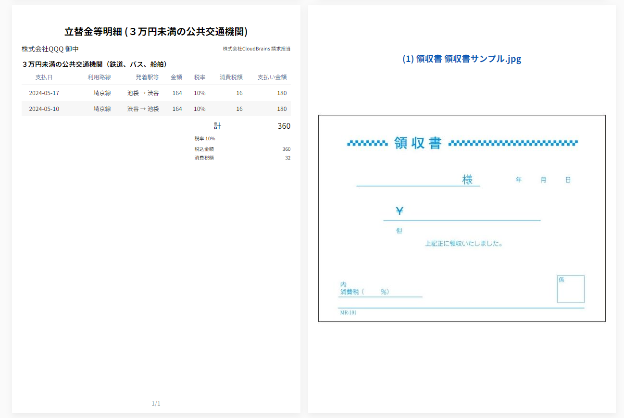The width and height of the screenshot is (624, 418).
Task: Click 埼京線 in the 2024-05-10 row
Action: (x=102, y=109)
